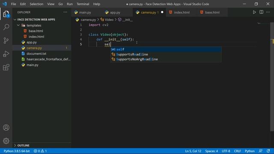Click the unsaved dot on camera.py tab
Image resolution: width=274 pixels, height=154 pixels.
pos(162,12)
